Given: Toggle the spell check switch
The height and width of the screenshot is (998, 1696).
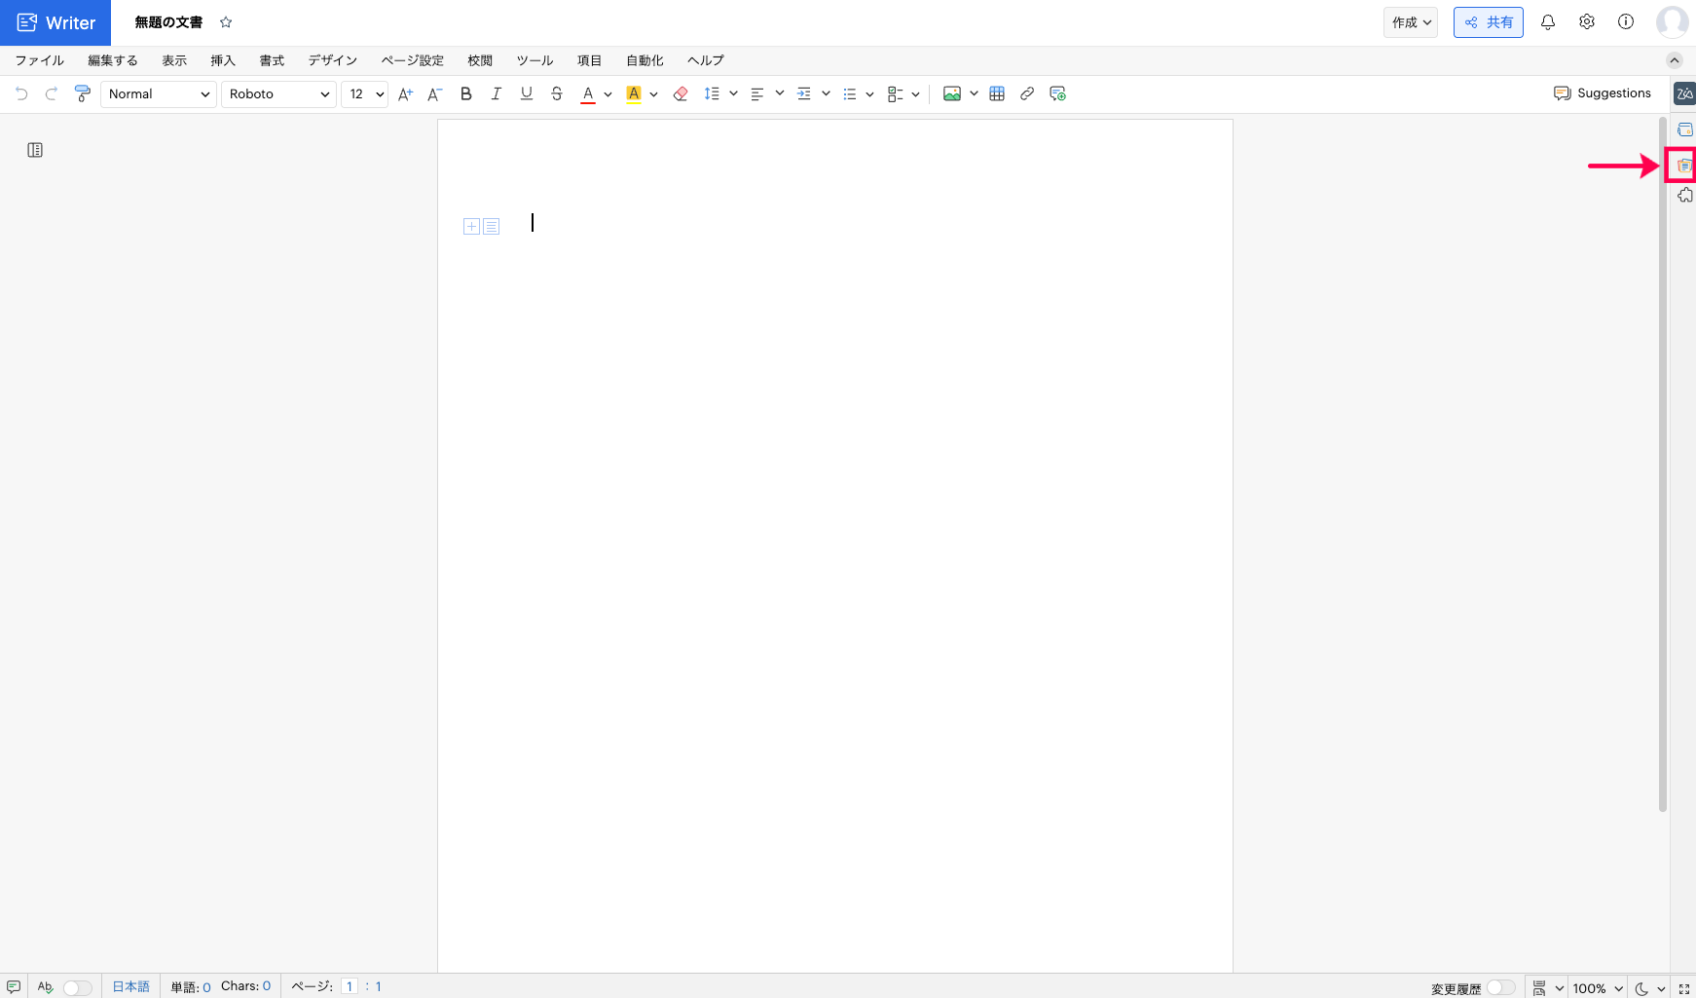Looking at the screenshot, I should (x=77, y=987).
